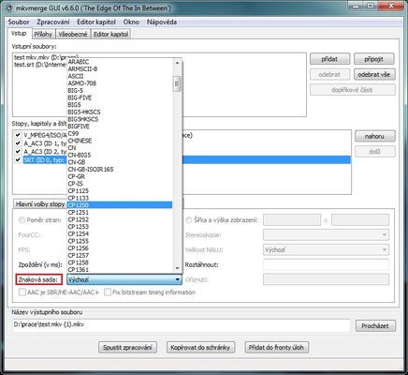
Task: Select BIG5-HKSCS in the charset list
Action: 120,112
